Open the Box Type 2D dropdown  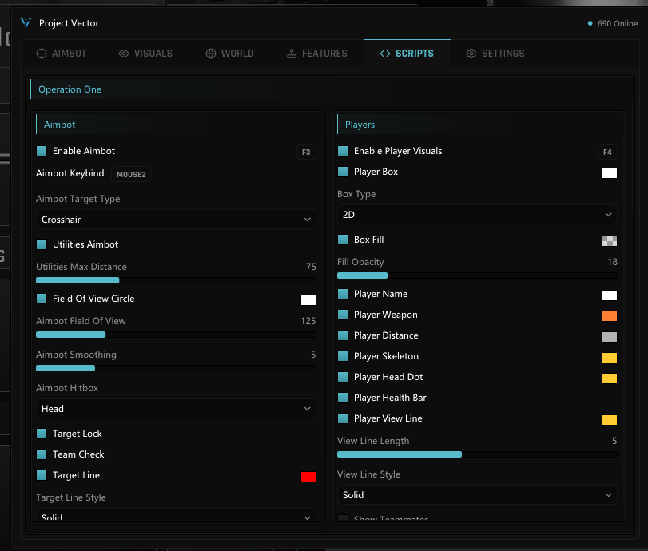[x=477, y=214]
